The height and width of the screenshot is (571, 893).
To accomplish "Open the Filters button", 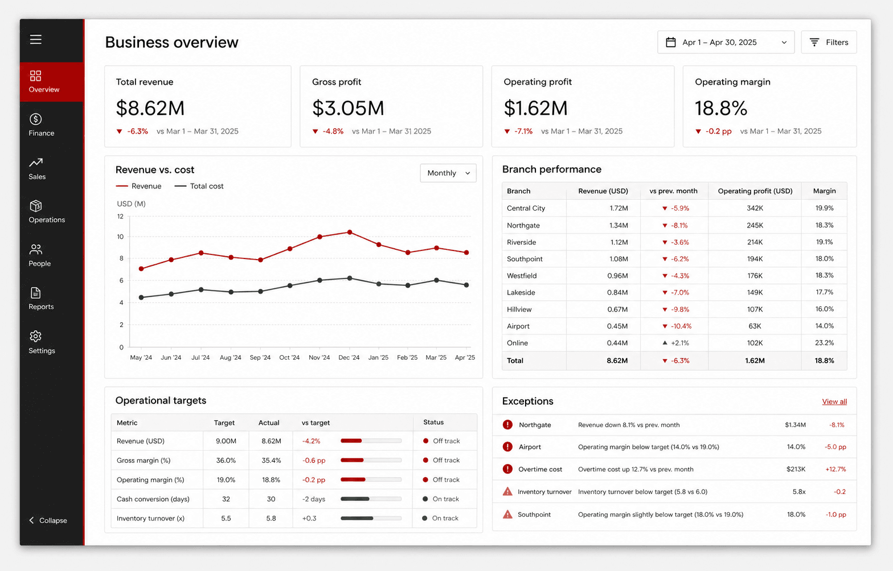I will [829, 42].
